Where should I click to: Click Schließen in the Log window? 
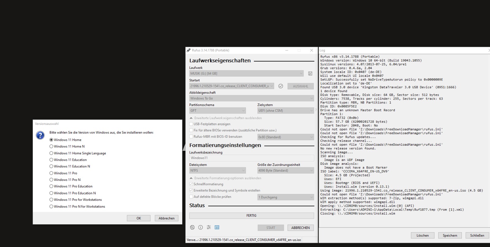pyautogui.click(x=477, y=235)
